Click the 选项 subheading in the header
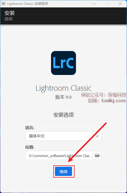 9,19
